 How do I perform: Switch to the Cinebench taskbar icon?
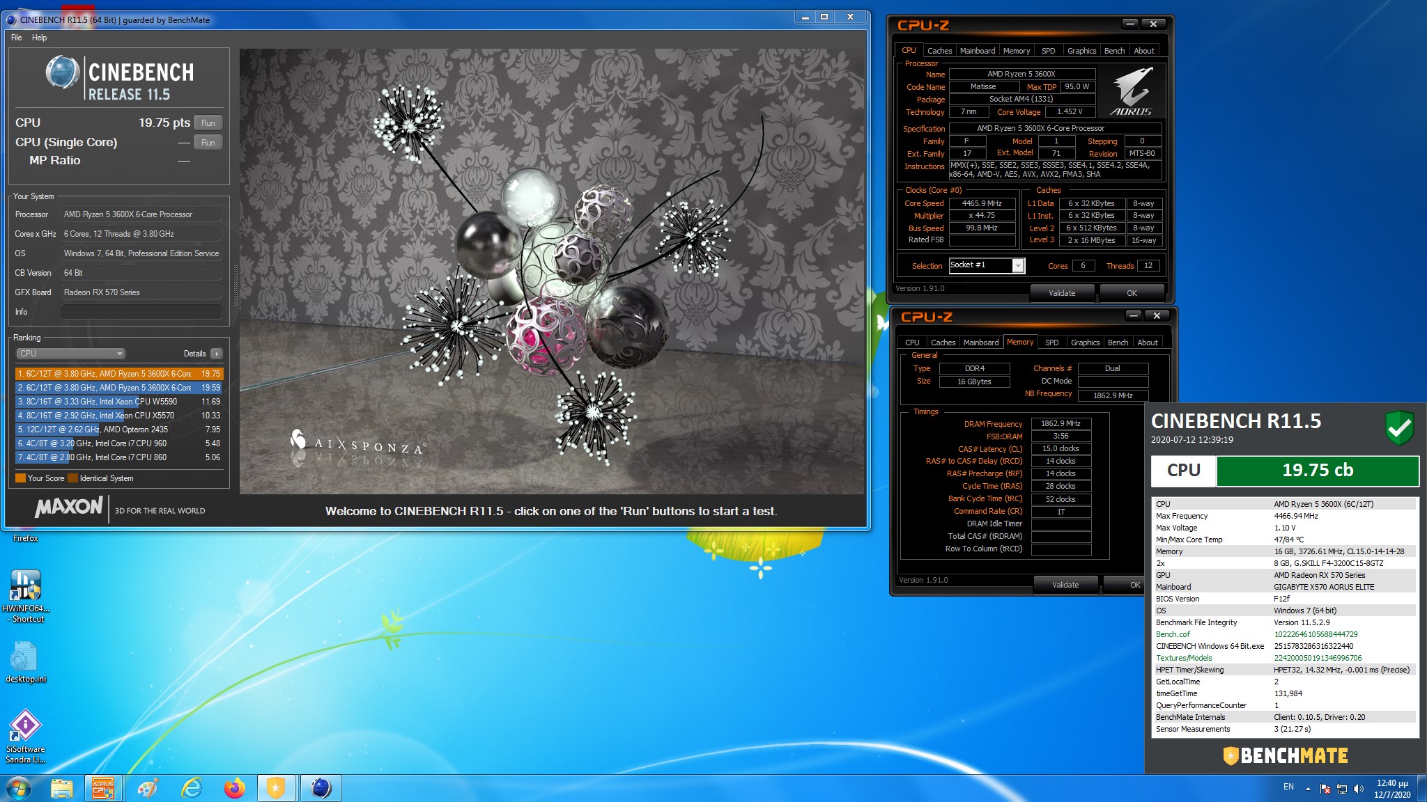pos(321,788)
